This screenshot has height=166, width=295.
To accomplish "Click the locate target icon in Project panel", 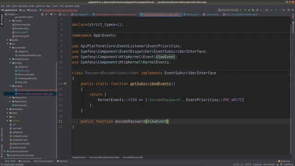I will [x=42, y=14].
